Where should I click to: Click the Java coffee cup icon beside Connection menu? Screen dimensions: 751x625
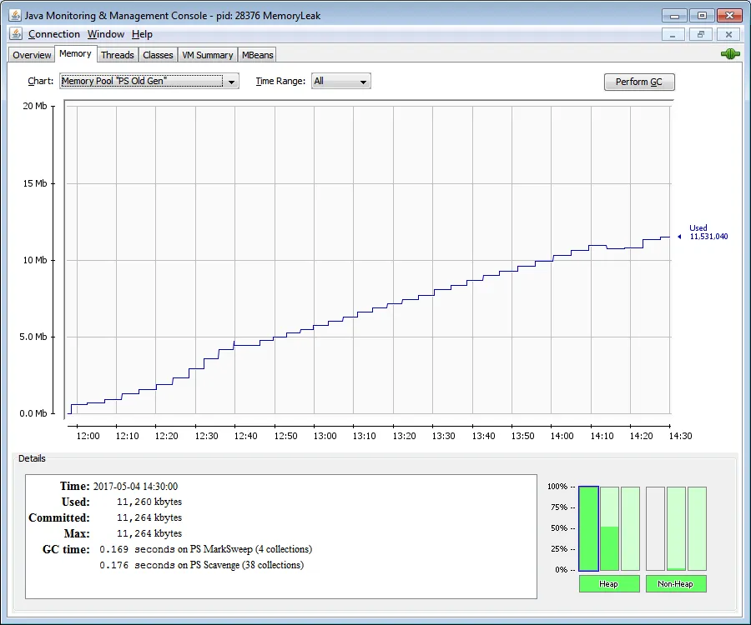pos(14,34)
